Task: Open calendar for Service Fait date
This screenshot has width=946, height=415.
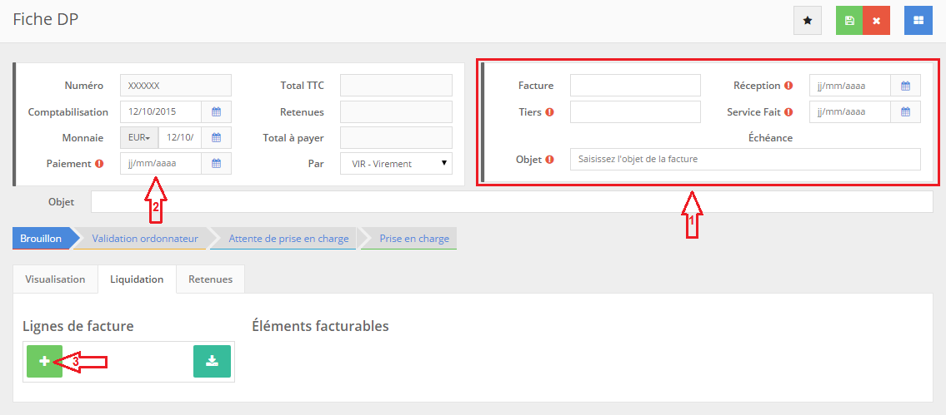Action: tap(905, 111)
